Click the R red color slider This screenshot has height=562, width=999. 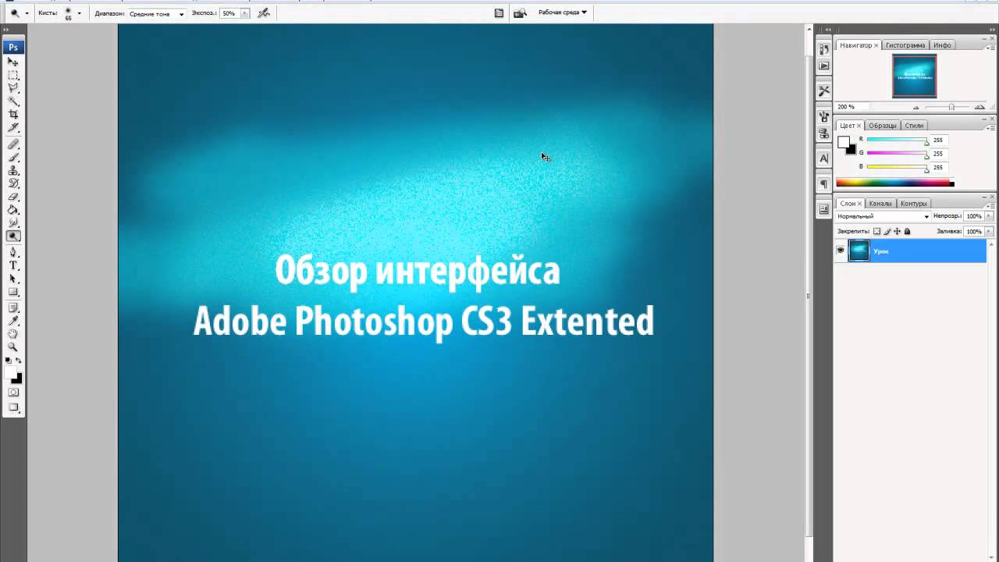point(897,140)
